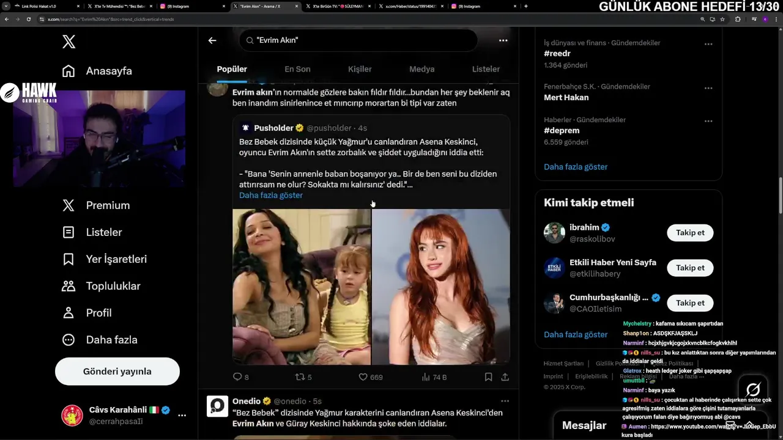Reply to the post with 8 replies
The image size is (783, 440).
241,377
